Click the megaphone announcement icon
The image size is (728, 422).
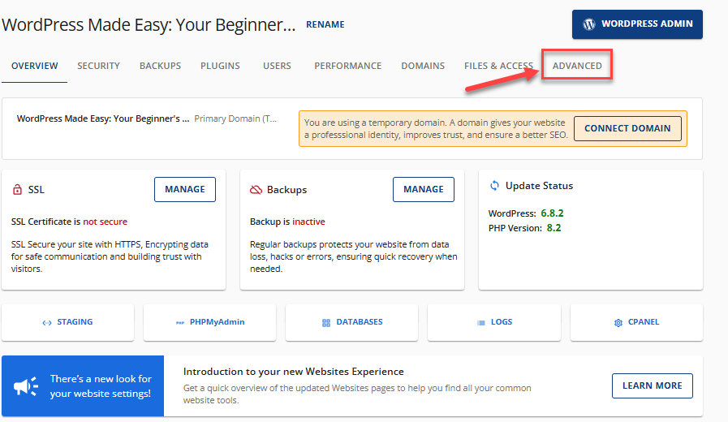pyautogui.click(x=26, y=386)
